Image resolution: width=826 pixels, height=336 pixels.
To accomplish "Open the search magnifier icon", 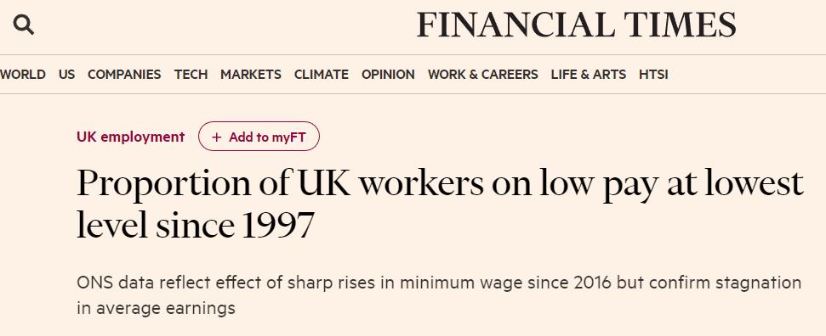I will (x=23, y=25).
